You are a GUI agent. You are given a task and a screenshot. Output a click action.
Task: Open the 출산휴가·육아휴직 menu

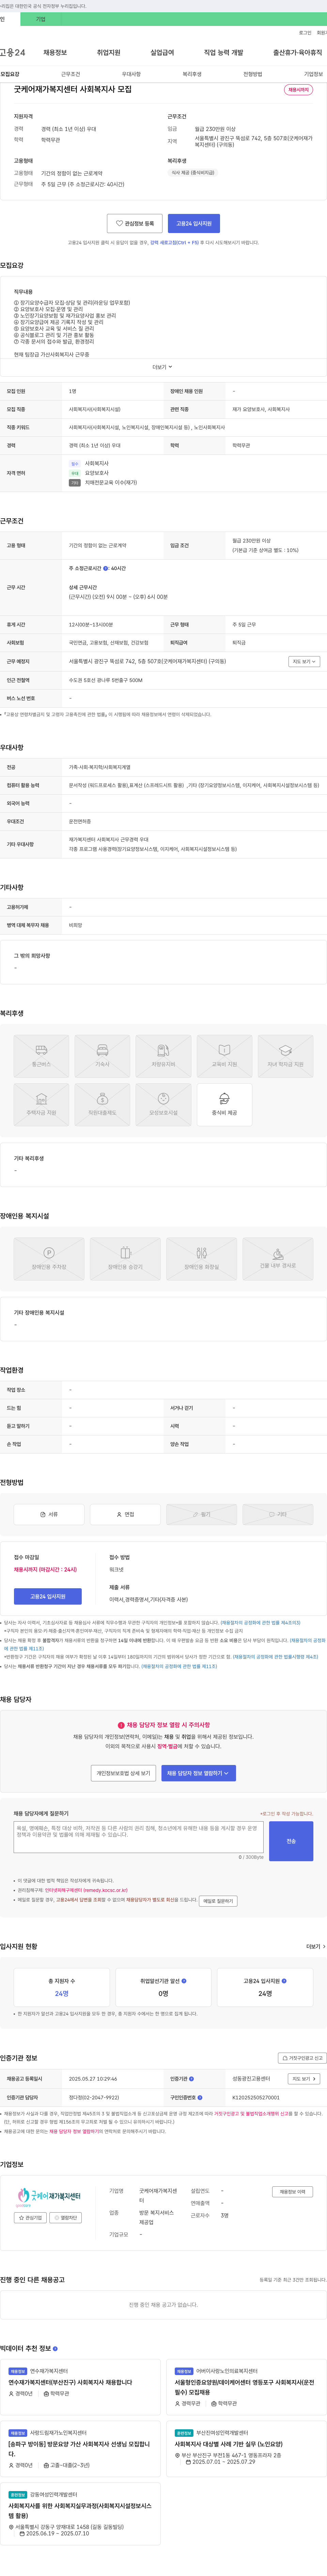click(x=298, y=52)
